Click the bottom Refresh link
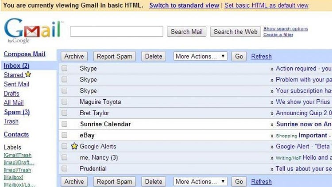The height and width of the screenshot is (187, 332). pyautogui.click(x=261, y=182)
